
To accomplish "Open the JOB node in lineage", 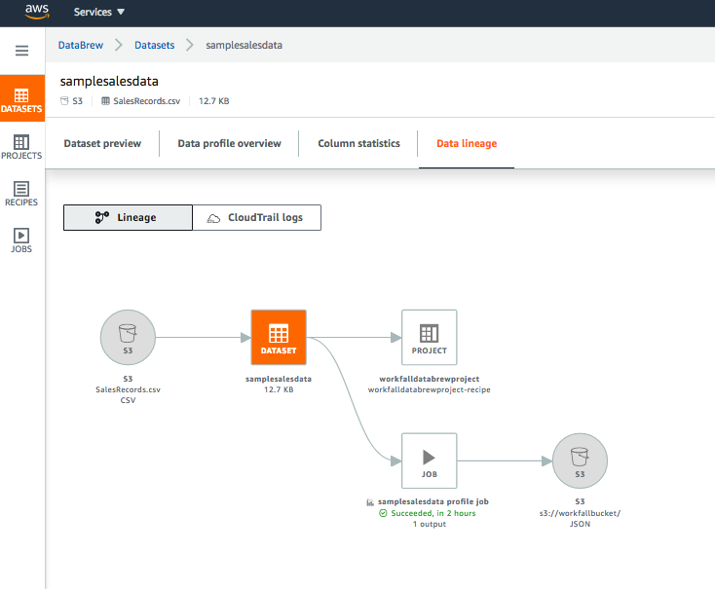I will click(429, 460).
